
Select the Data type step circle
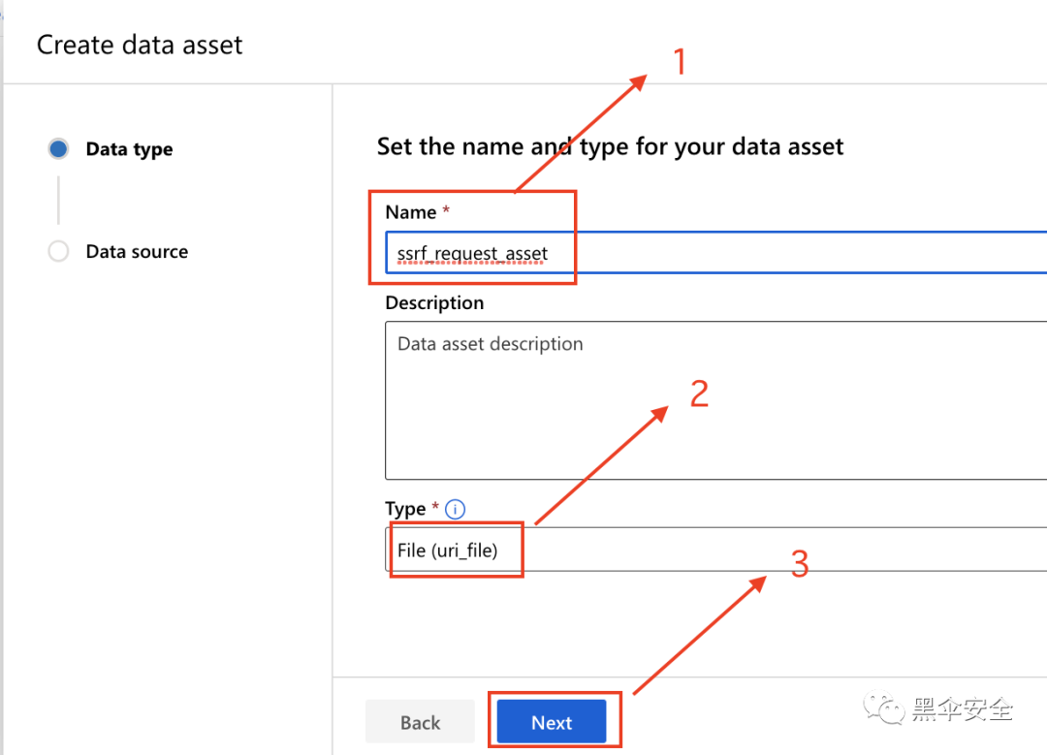point(58,148)
